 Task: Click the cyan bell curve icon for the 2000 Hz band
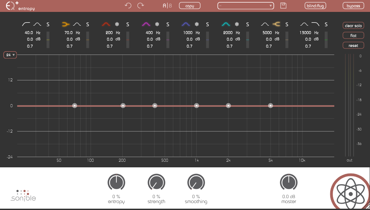[226, 24]
